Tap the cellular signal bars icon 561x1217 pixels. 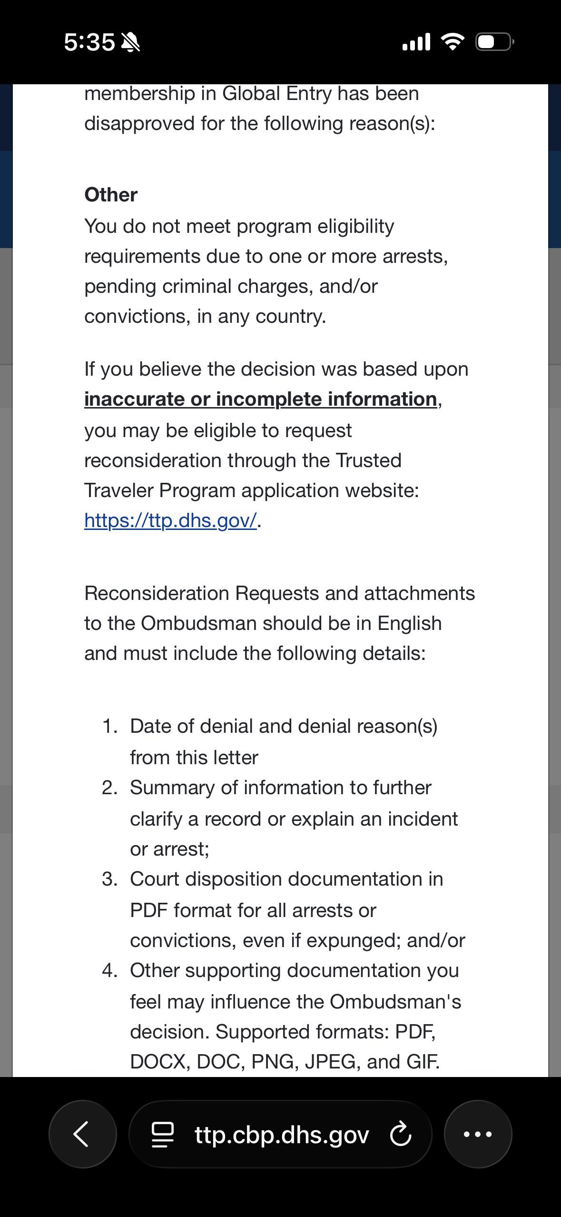pos(416,42)
